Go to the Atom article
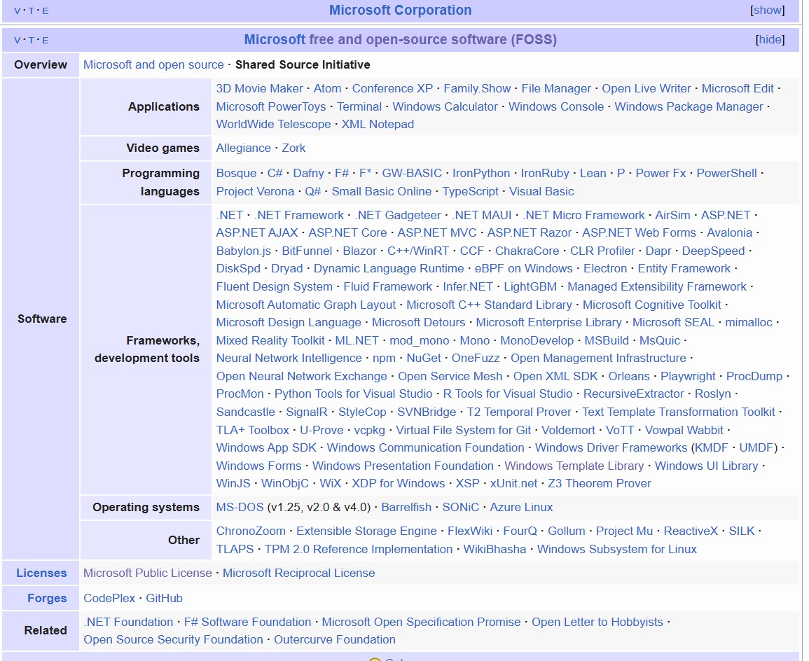The height and width of the screenshot is (661, 809). tap(328, 89)
